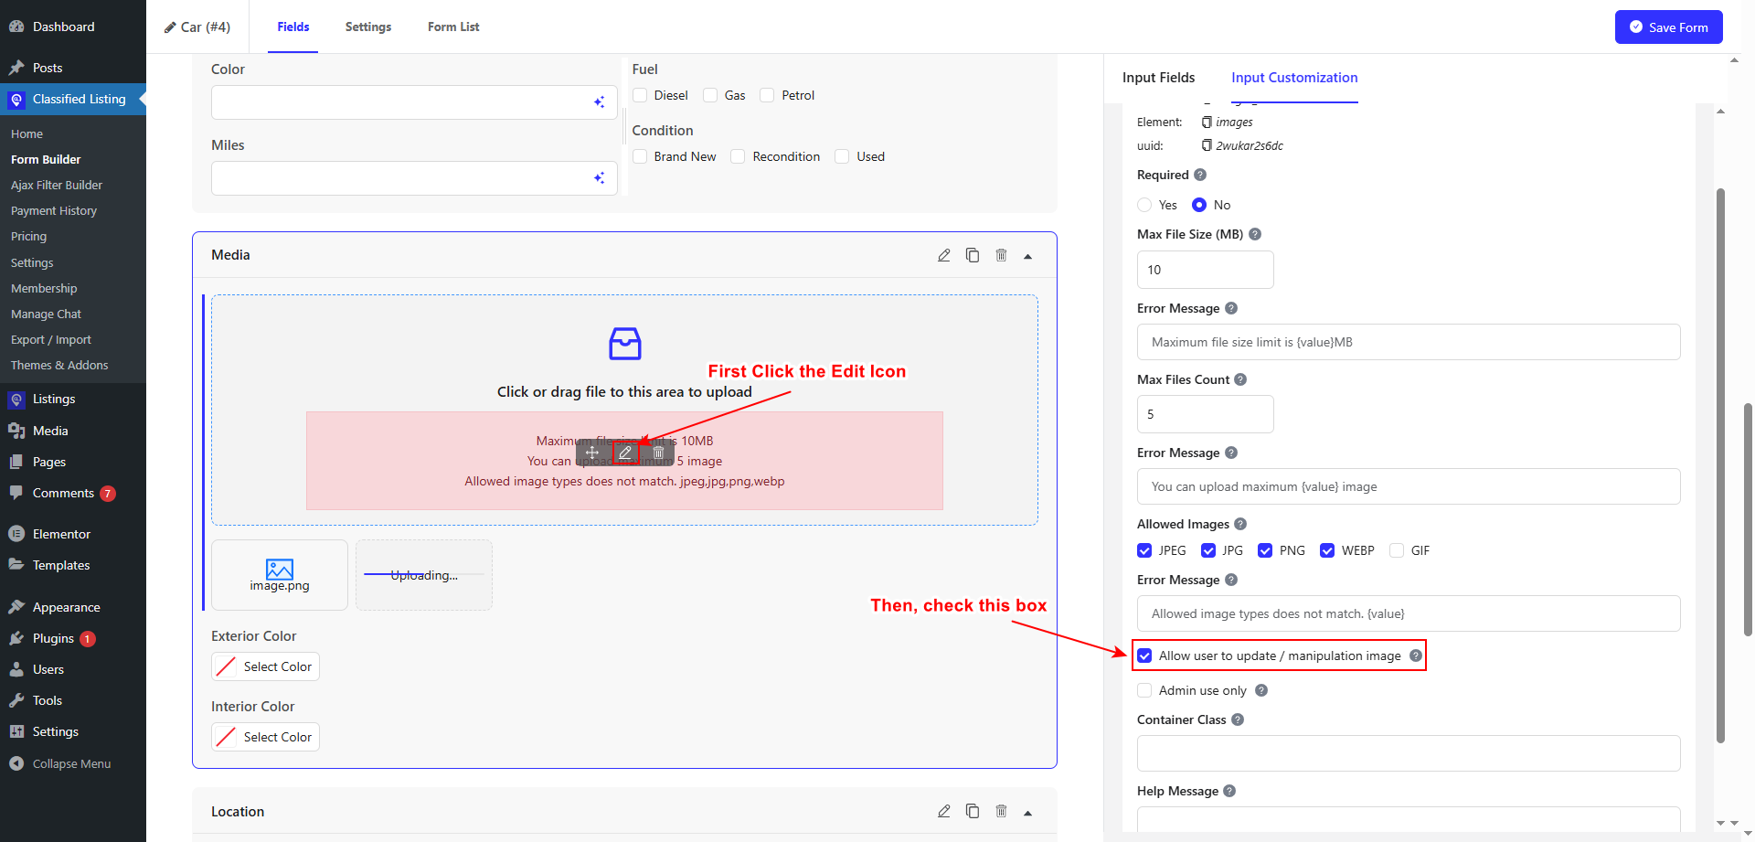
Task: Show help for Max Files Count
Action: click(1240, 379)
